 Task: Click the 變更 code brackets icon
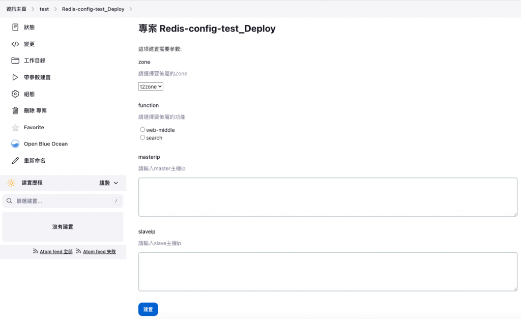pos(15,44)
